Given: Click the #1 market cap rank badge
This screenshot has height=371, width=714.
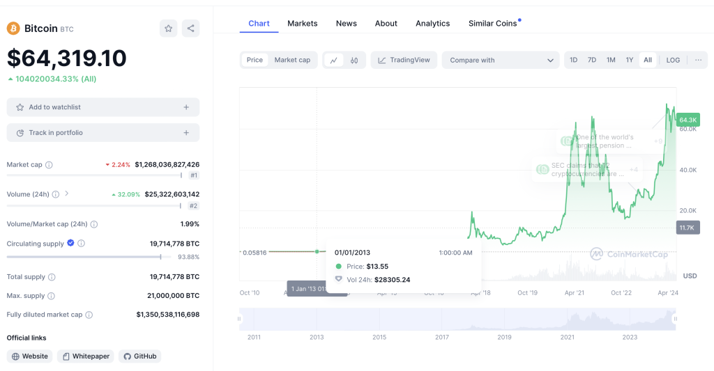Looking at the screenshot, I should point(194,175).
